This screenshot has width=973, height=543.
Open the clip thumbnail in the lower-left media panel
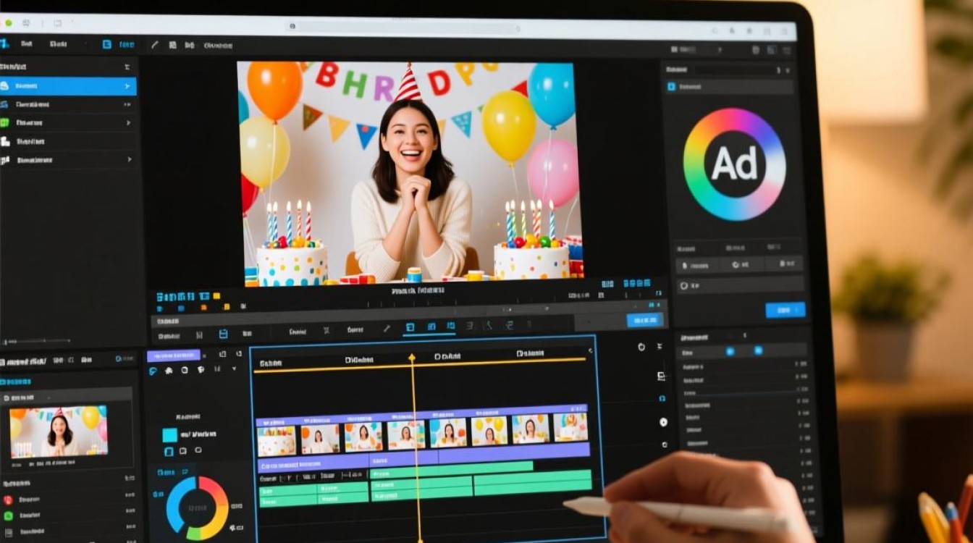coord(59,430)
